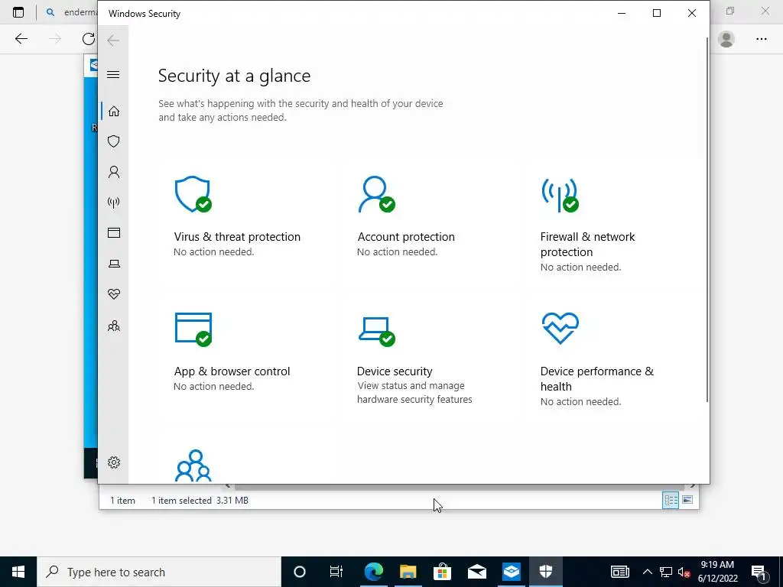The width and height of the screenshot is (783, 587).
Task: Click the Device security tile laptop icon
Action: coord(376,332)
